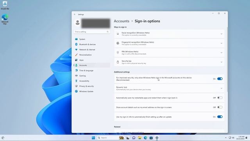Image resolution: width=250 pixels, height=141 pixels.
Task: Open Network & internet settings
Action: pos(92,50)
